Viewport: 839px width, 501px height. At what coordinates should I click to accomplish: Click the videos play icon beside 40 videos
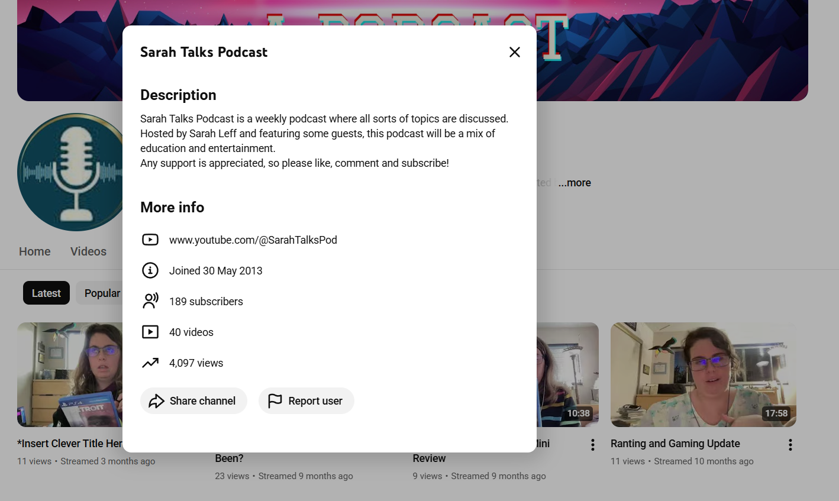click(150, 332)
